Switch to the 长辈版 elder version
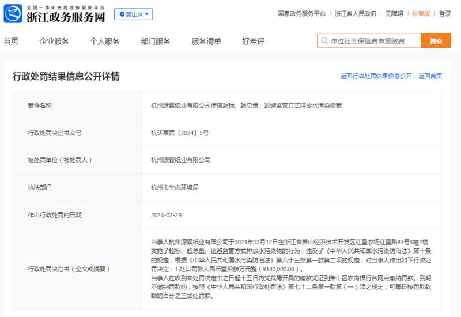The image size is (461, 317). coord(421,13)
